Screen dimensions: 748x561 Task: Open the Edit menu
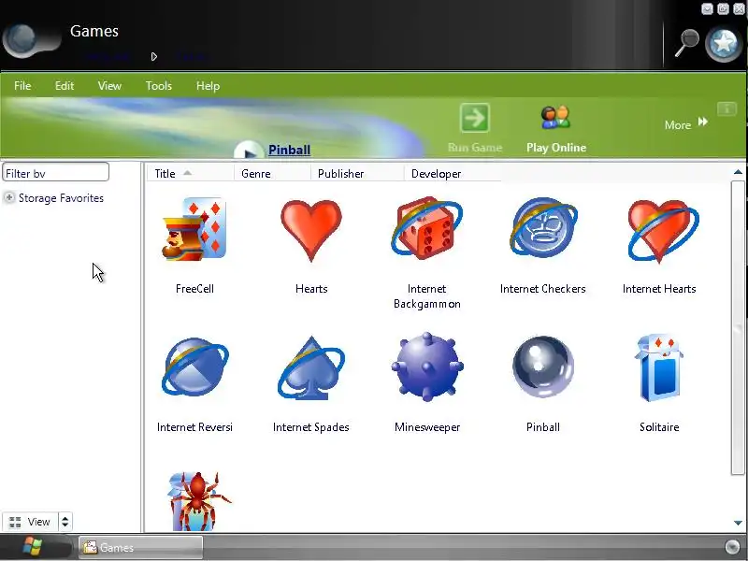(65, 86)
